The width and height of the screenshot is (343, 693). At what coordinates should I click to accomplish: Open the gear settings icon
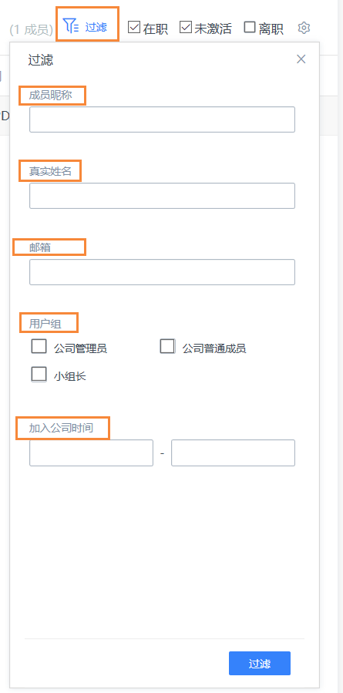point(304,28)
